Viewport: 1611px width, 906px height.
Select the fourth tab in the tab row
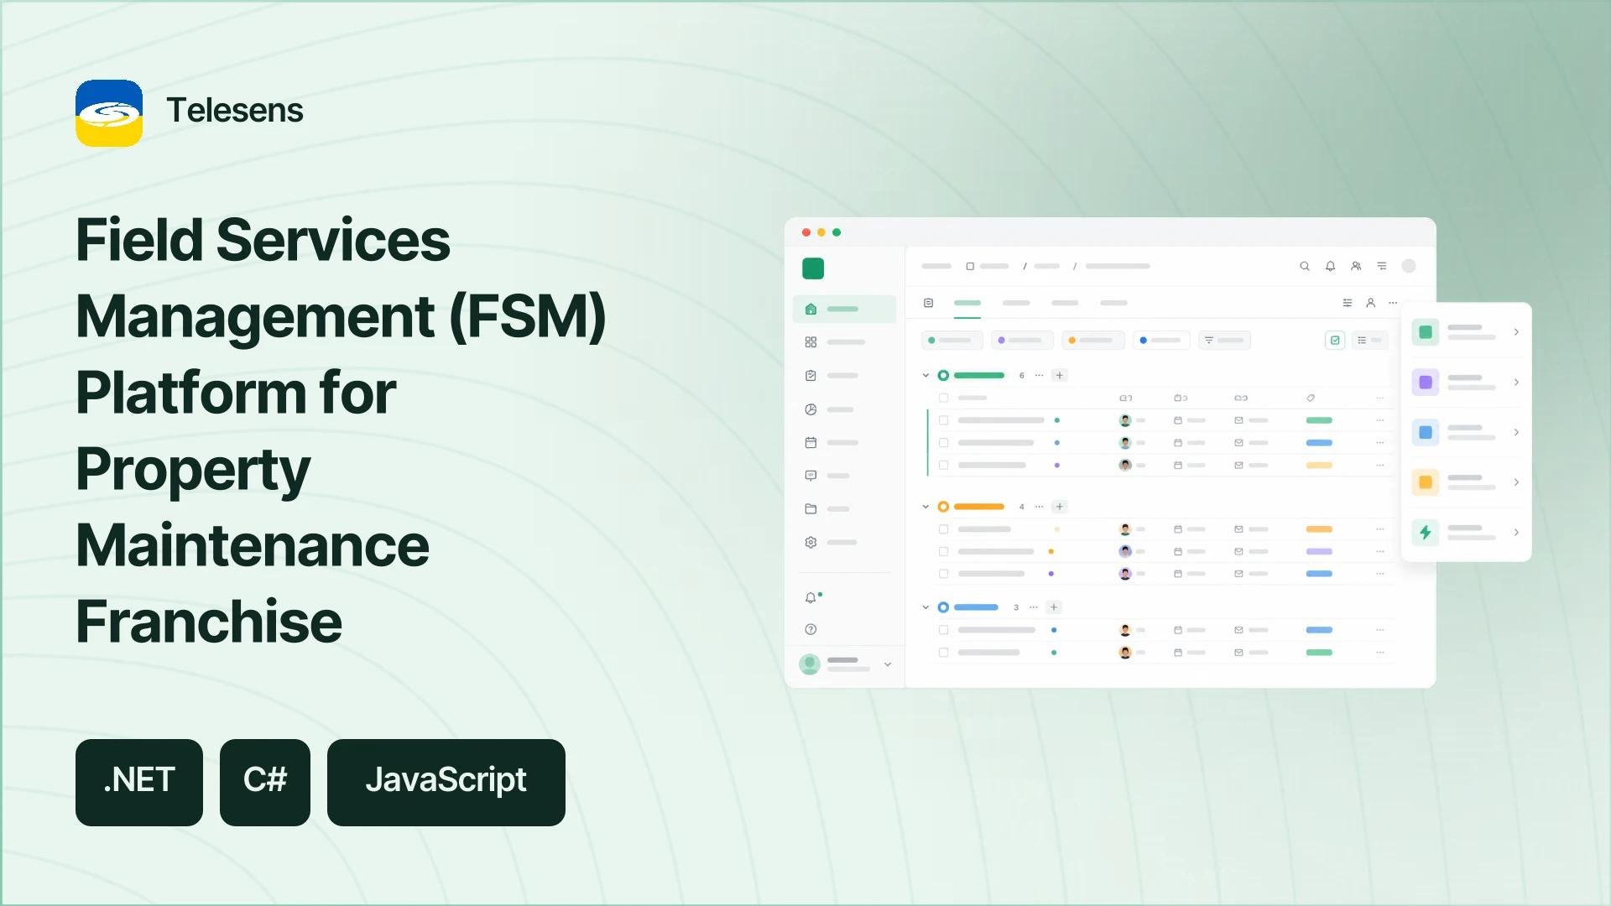[x=1113, y=303]
